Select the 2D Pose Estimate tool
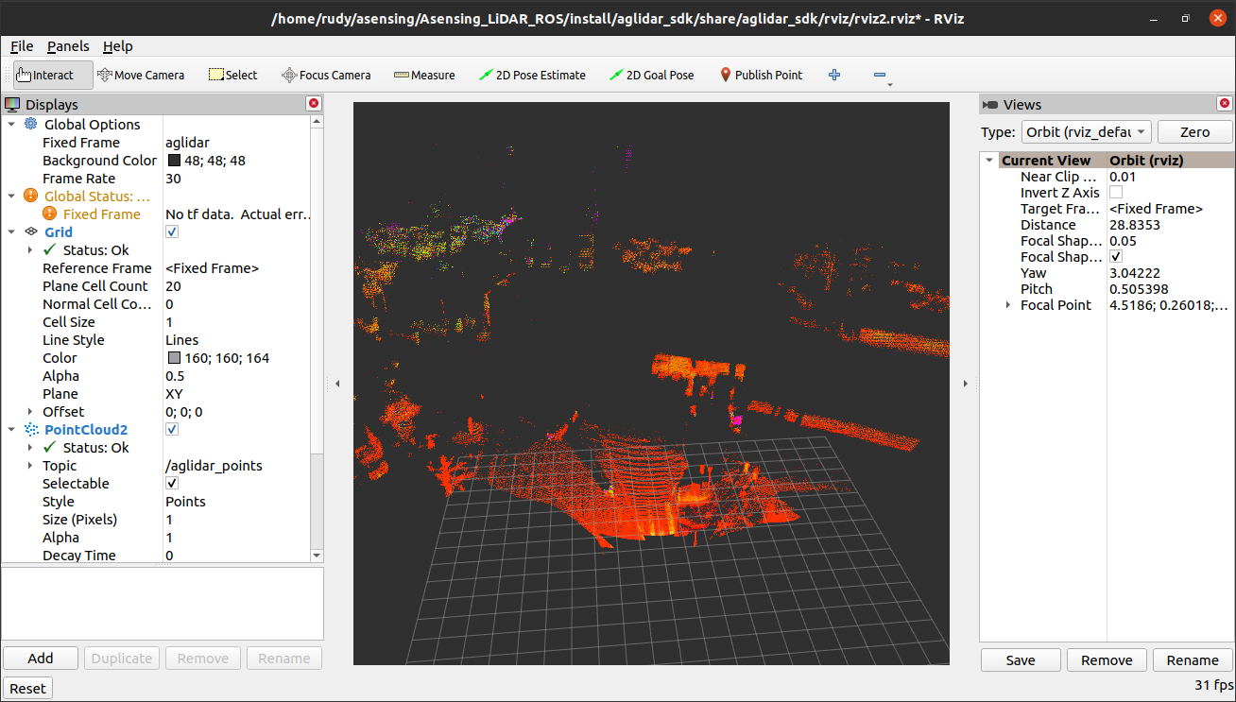Image resolution: width=1236 pixels, height=702 pixels. point(532,75)
